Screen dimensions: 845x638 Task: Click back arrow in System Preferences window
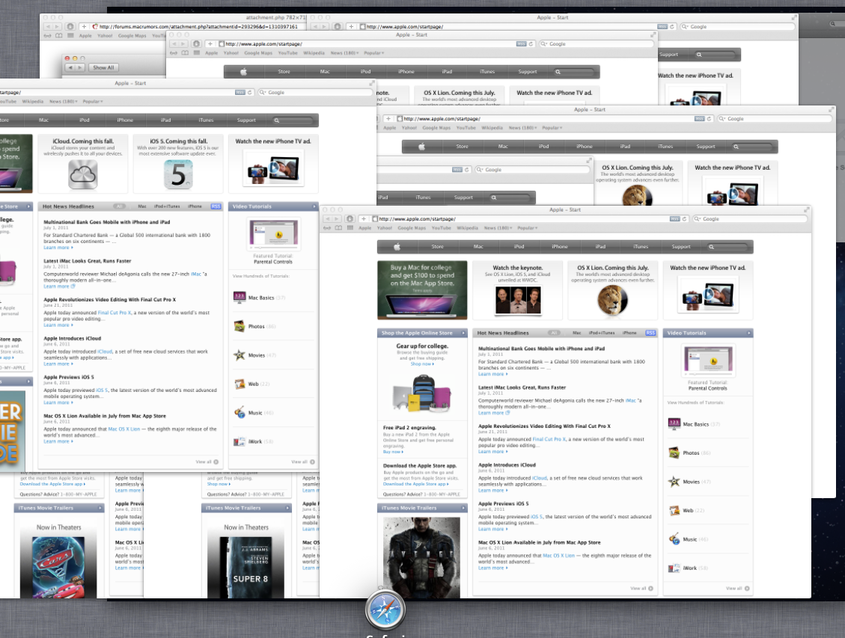click(x=70, y=67)
